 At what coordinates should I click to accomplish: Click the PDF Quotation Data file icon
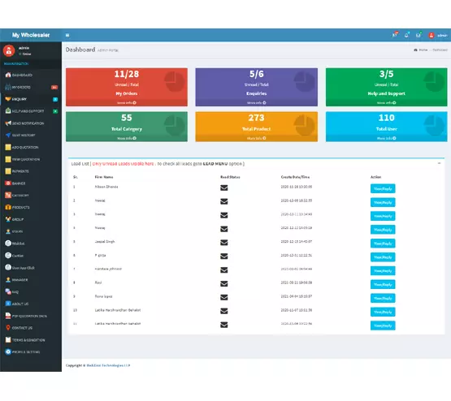click(8, 316)
